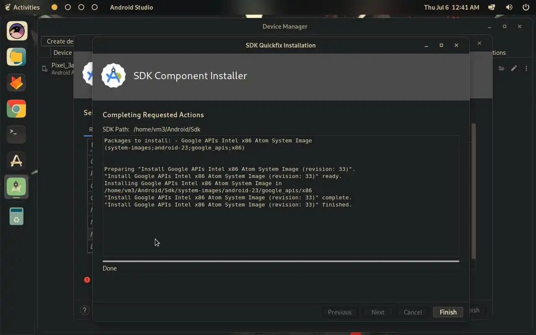
Task: Open the Files app in the dock
Action: pyautogui.click(x=17, y=57)
